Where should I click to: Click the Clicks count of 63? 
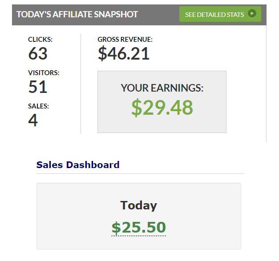38,53
